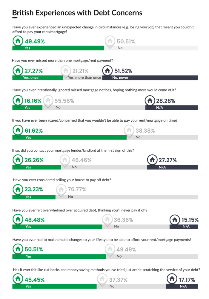Click the dark house icon beside 28.28%
Image resolution: width=209 pixels, height=299 pixels.
150,100
